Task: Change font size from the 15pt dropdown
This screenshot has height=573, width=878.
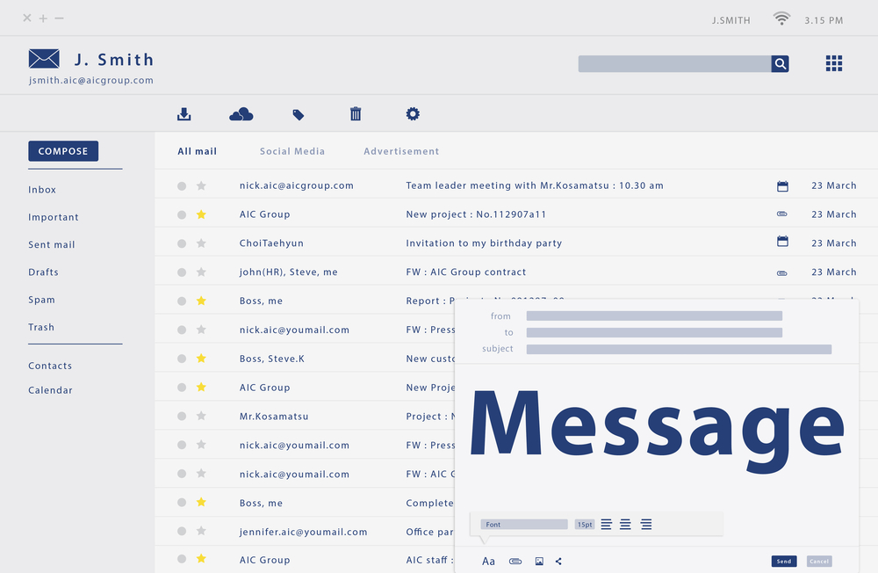Action: click(585, 524)
